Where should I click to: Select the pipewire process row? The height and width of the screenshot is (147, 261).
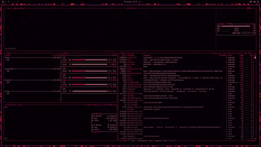click(x=187, y=136)
